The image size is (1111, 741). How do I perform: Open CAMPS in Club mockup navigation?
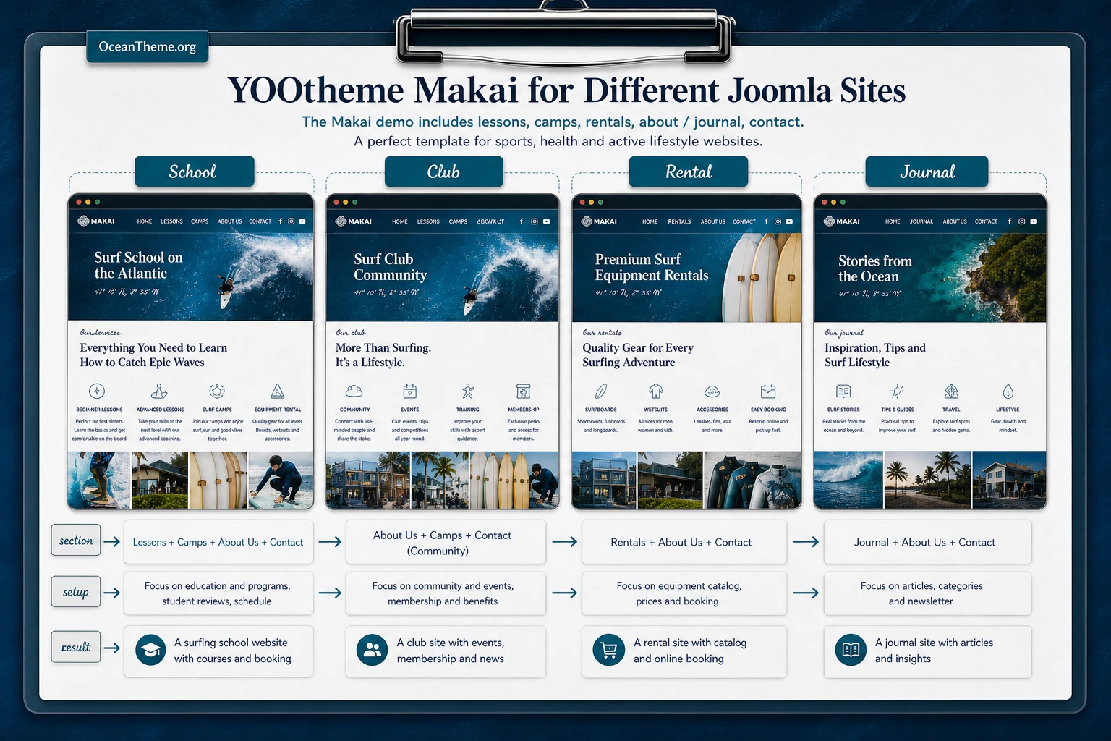tap(458, 221)
